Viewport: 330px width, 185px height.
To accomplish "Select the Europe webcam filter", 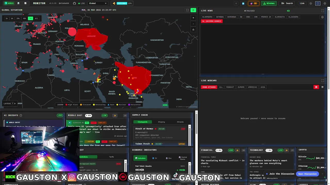I will 241,87.
